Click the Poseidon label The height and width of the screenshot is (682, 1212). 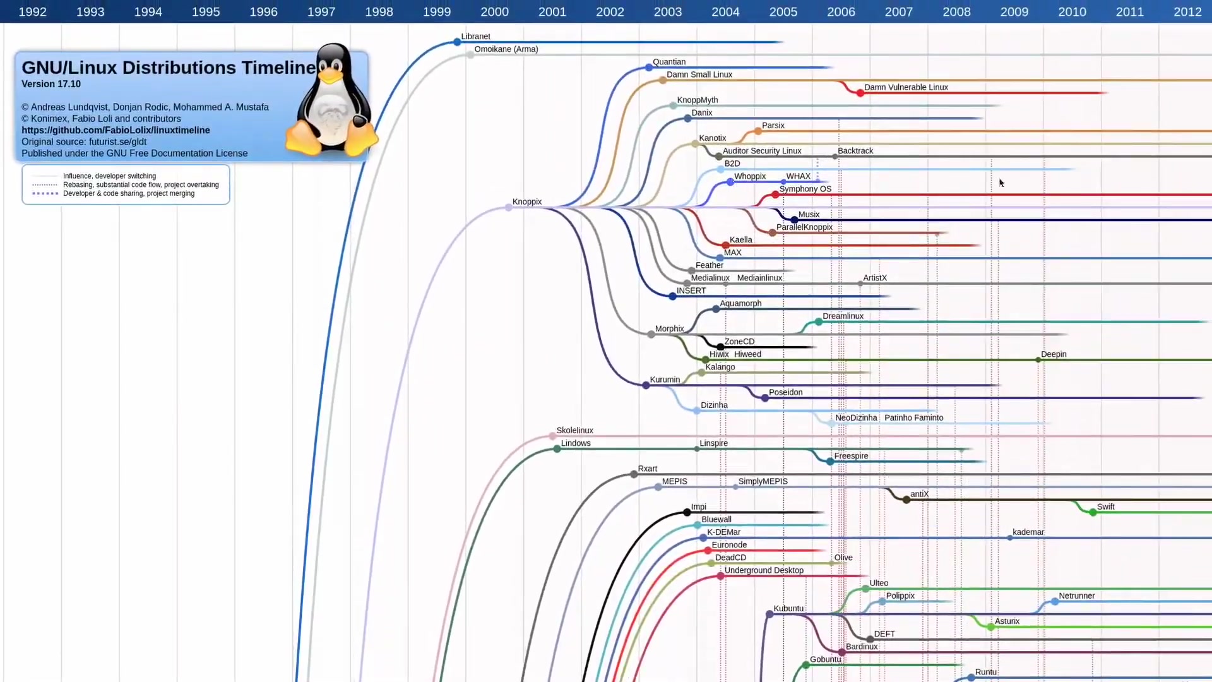coord(786,392)
